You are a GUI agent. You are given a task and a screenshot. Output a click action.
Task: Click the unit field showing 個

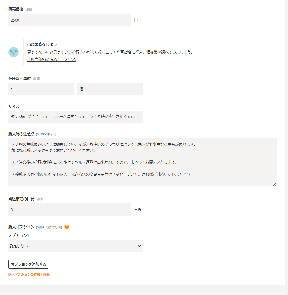pos(109,89)
